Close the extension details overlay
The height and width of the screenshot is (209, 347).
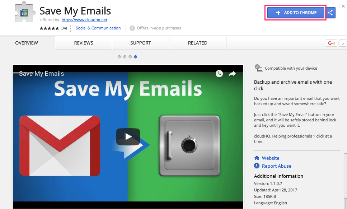[x=343, y=6]
